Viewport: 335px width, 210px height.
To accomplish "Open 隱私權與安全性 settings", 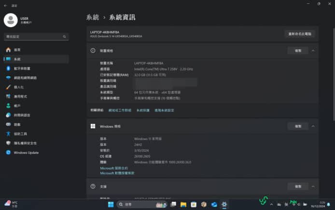I will click(25, 143).
